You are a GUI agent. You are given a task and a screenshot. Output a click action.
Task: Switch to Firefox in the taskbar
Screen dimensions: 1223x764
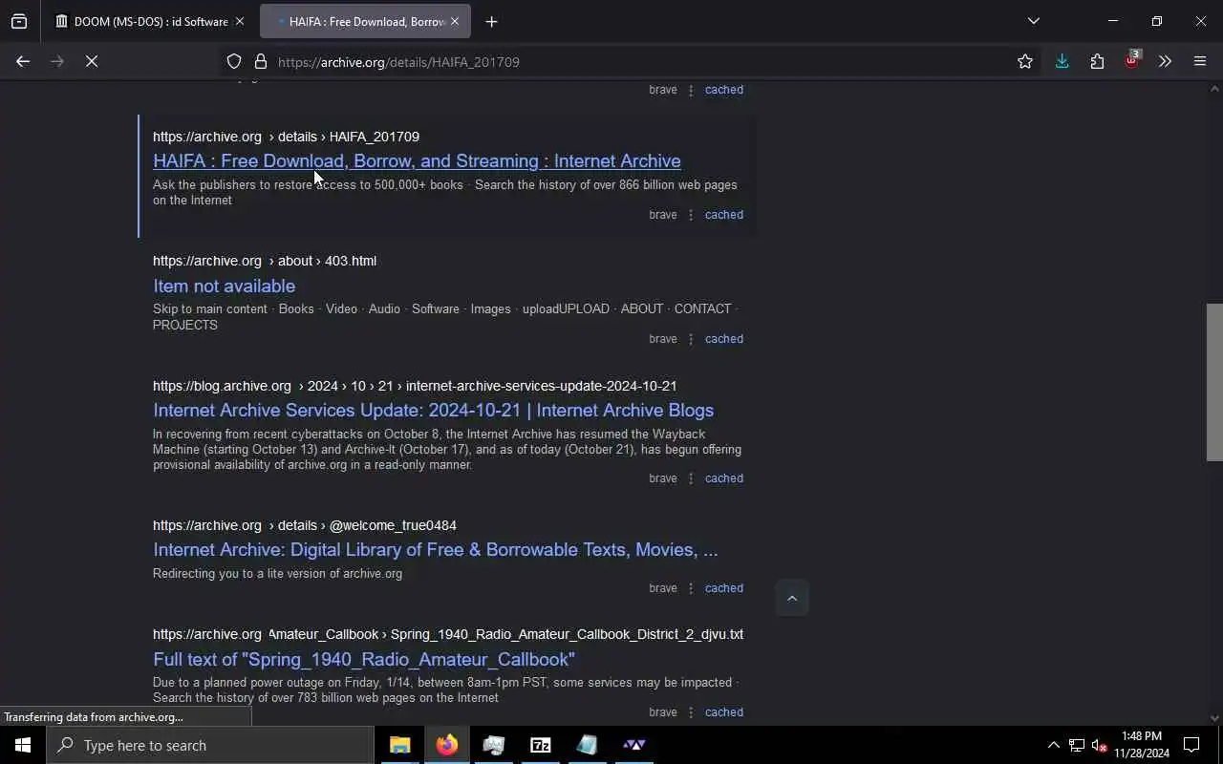pos(447,745)
